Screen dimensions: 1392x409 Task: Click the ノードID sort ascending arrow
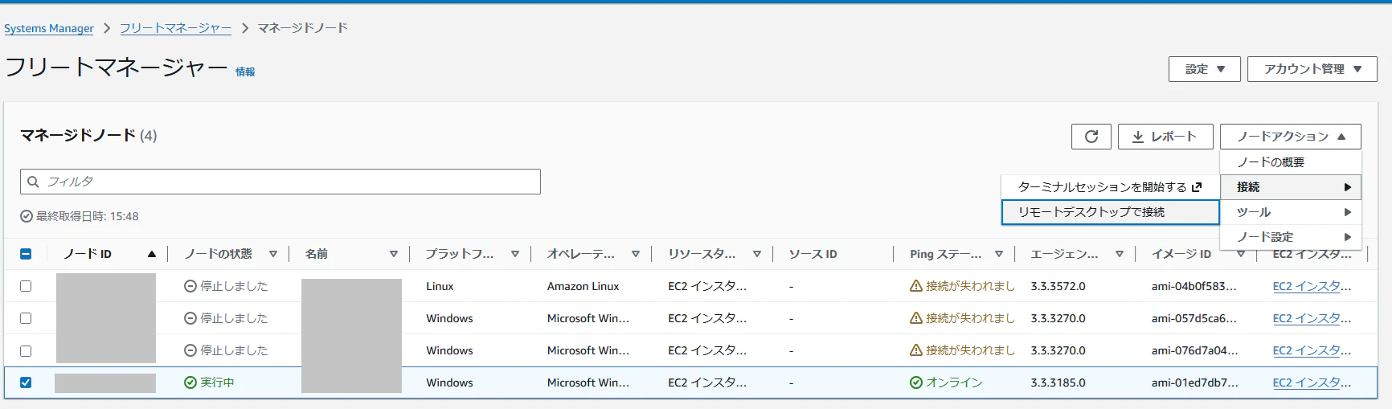coord(151,254)
